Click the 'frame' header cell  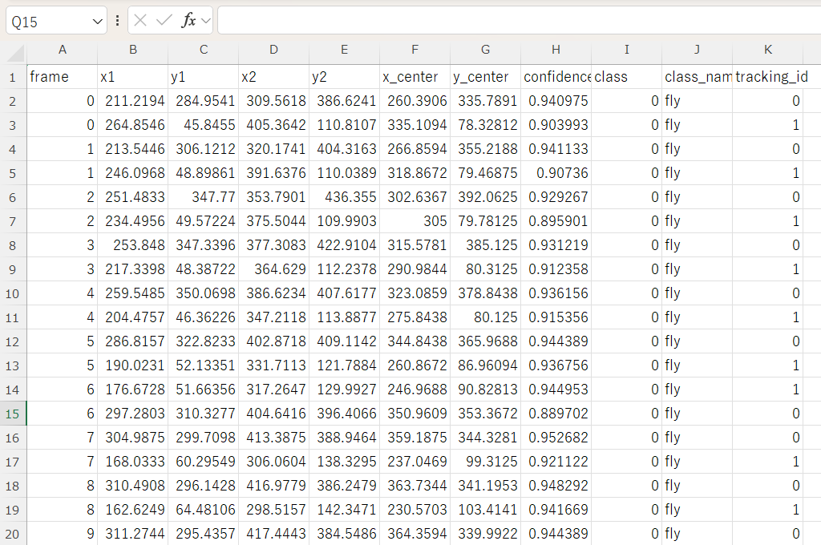tap(62, 77)
